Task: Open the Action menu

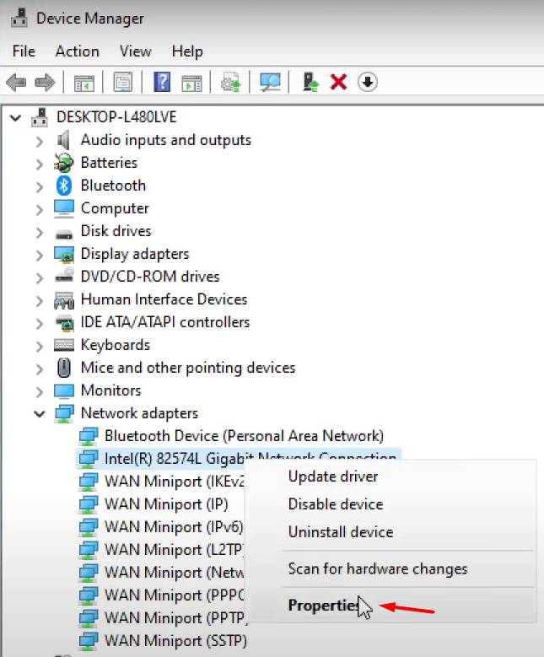Action: tap(77, 51)
